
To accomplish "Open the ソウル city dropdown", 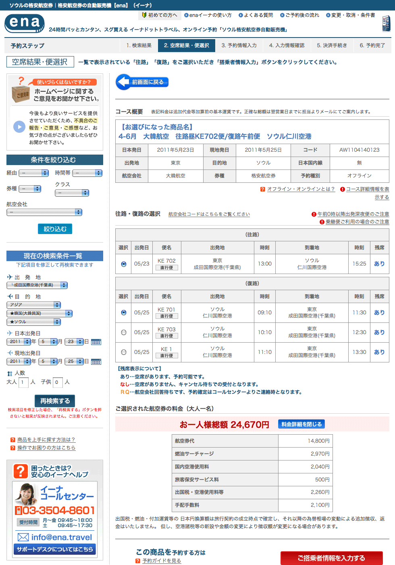I will tap(33, 322).
